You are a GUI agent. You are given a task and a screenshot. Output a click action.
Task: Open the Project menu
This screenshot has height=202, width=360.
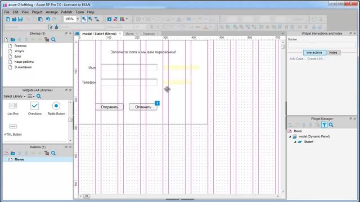37,12
